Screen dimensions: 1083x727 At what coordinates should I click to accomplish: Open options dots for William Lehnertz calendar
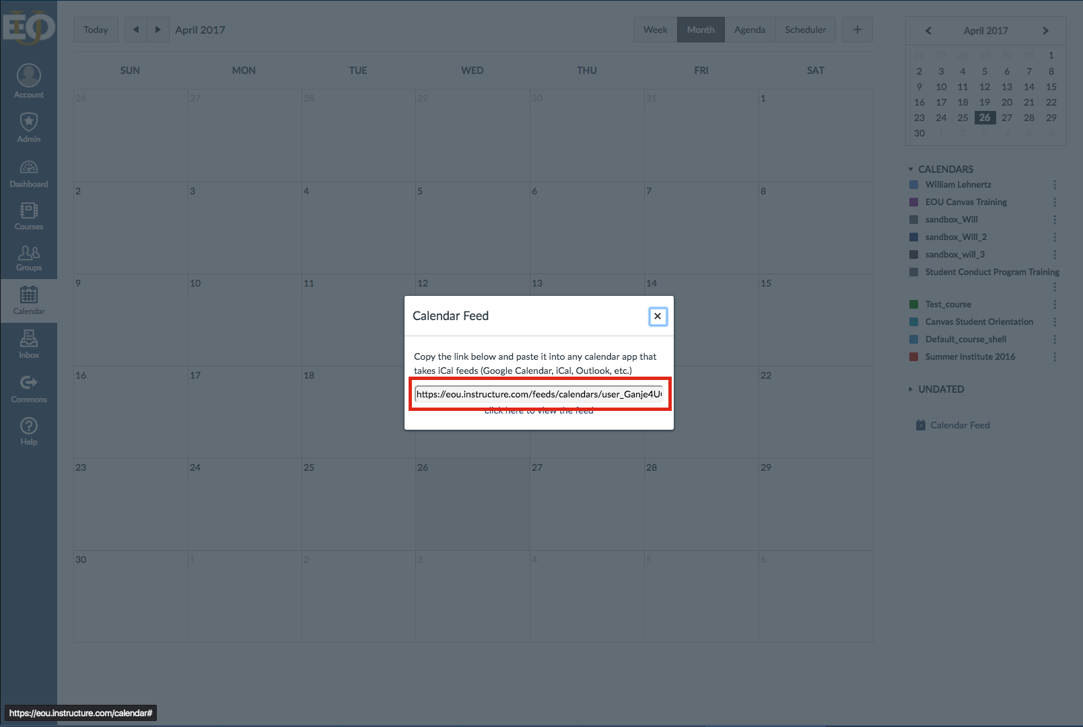[1055, 184]
